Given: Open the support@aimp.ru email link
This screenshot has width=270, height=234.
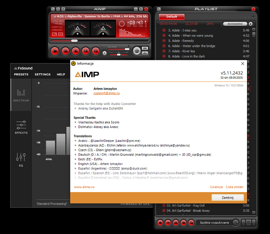Looking at the screenshot, I should pyautogui.click(x=107, y=93).
